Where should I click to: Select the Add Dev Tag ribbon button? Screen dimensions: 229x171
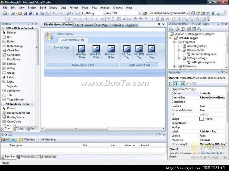[126, 52]
